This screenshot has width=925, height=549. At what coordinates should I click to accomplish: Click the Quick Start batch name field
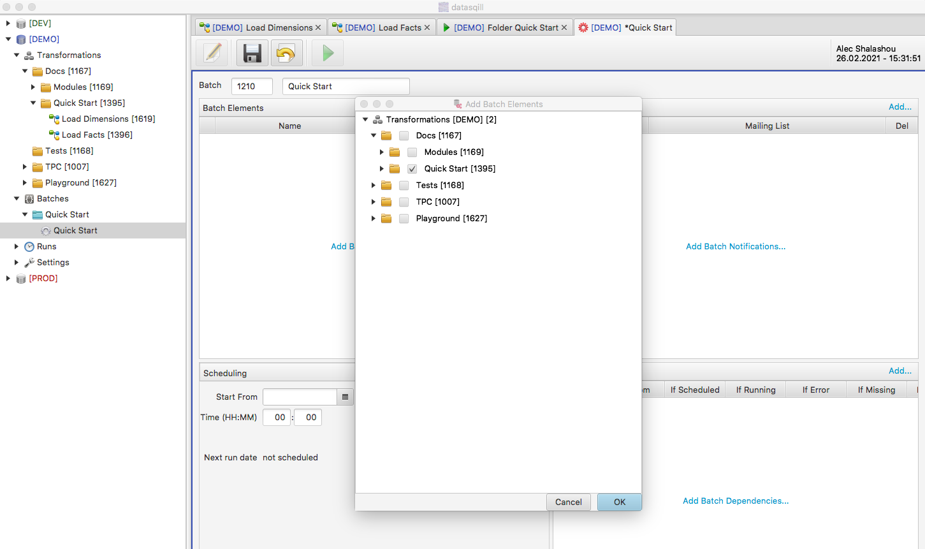(346, 87)
